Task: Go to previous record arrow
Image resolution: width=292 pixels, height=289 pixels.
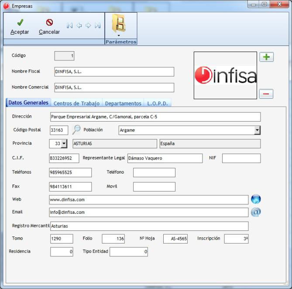Action: [x=79, y=25]
